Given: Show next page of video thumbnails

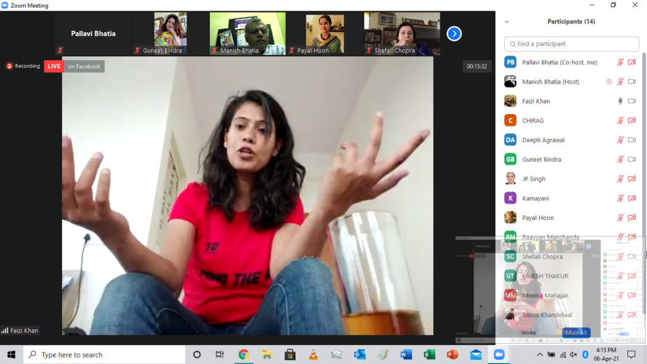Looking at the screenshot, I should (454, 33).
